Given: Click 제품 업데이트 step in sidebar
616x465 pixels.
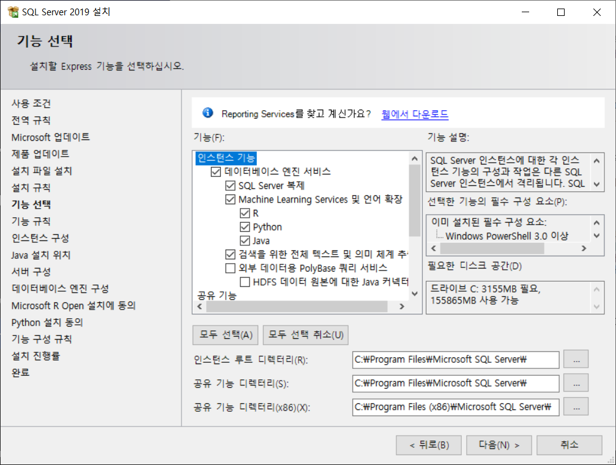Looking at the screenshot, I should pos(40,154).
